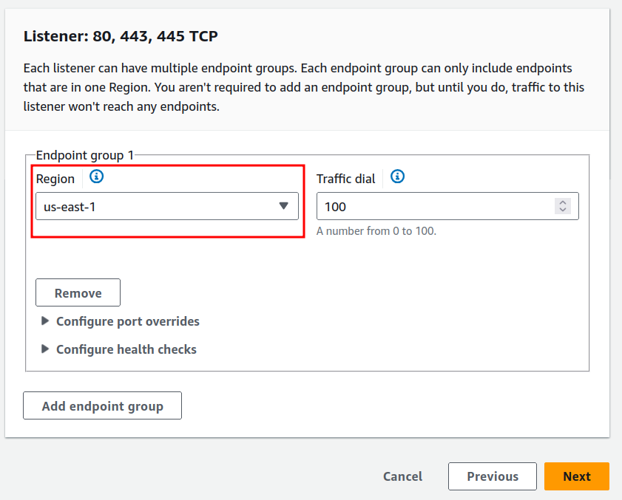Click the info icon next to Region
Screen dimensions: 622x500
click(96, 177)
